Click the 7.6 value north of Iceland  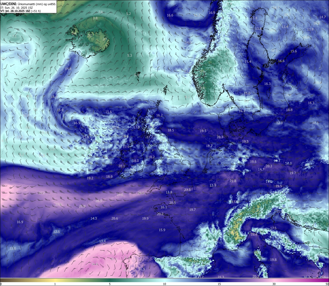(x=100, y=12)
